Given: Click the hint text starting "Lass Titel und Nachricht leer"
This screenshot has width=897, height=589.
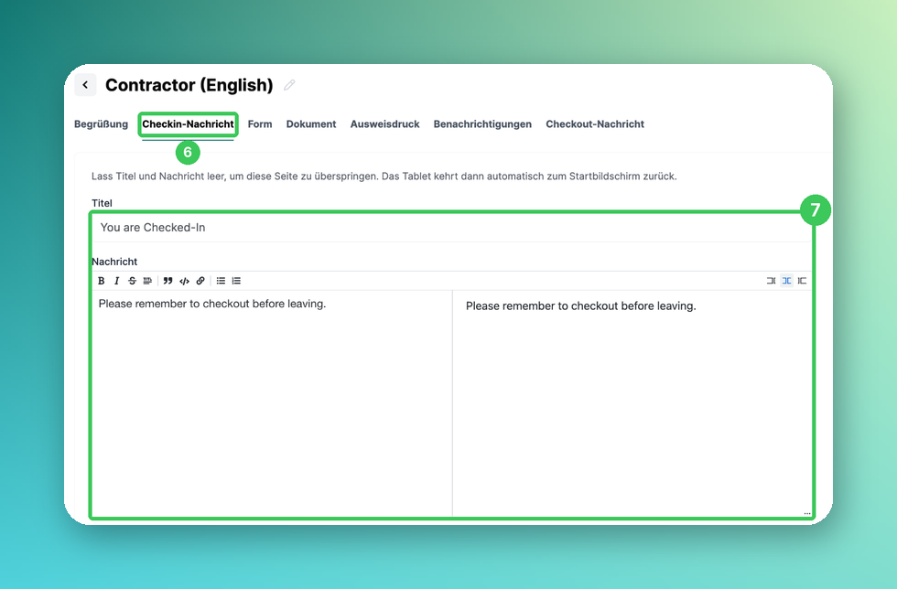Looking at the screenshot, I should pos(384,177).
